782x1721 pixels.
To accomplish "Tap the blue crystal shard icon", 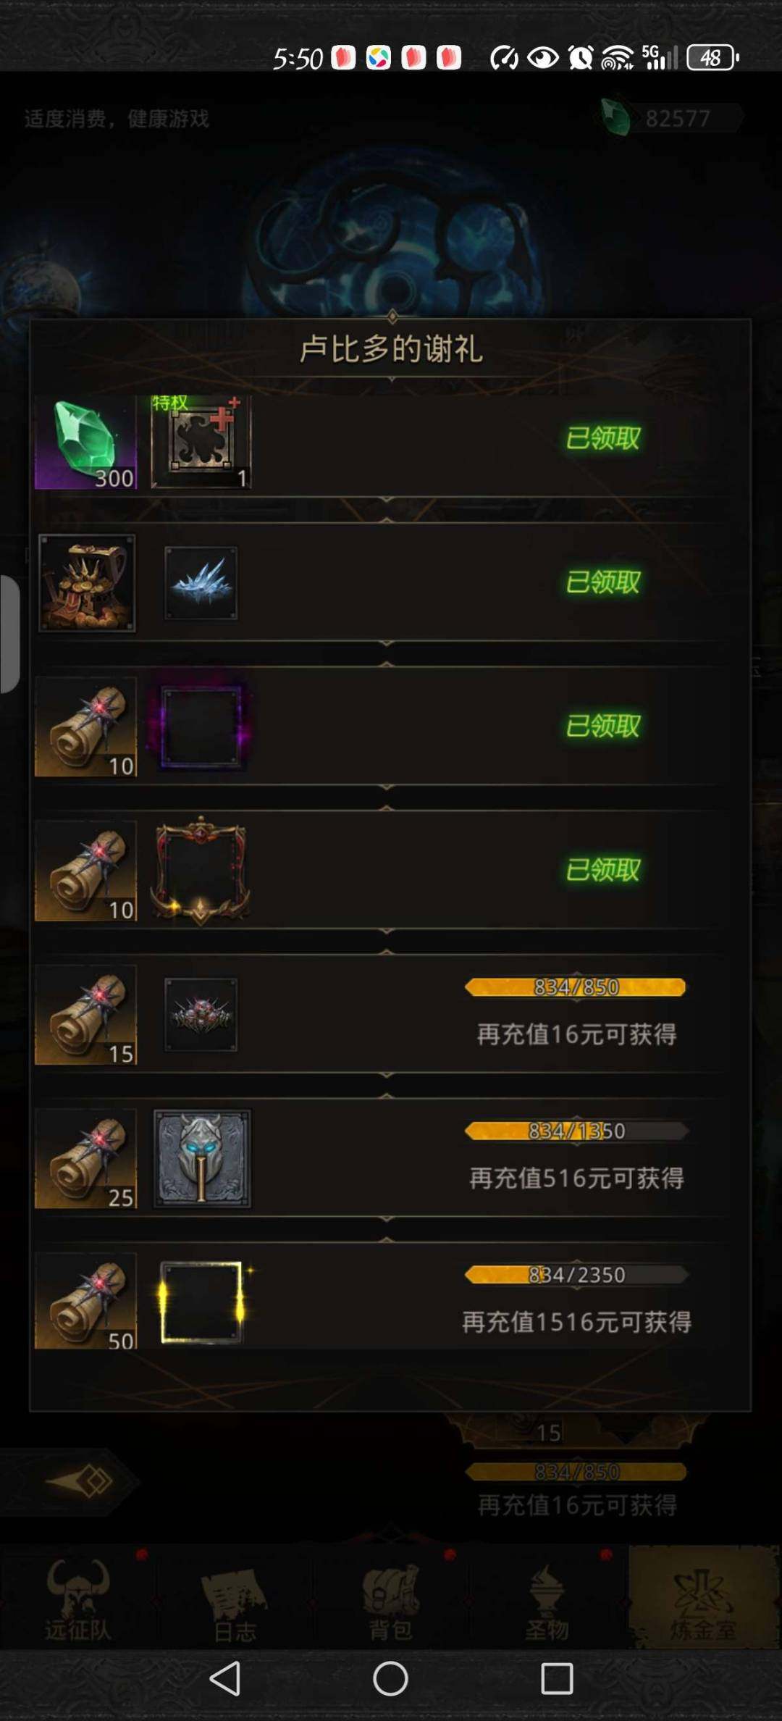I will point(201,583).
